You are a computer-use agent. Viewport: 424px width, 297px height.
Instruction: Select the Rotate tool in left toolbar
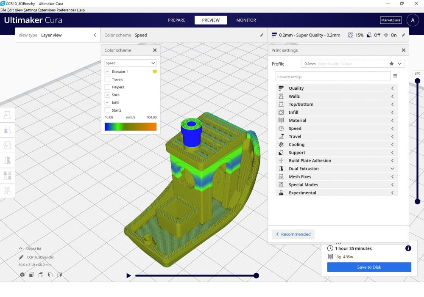7,145
